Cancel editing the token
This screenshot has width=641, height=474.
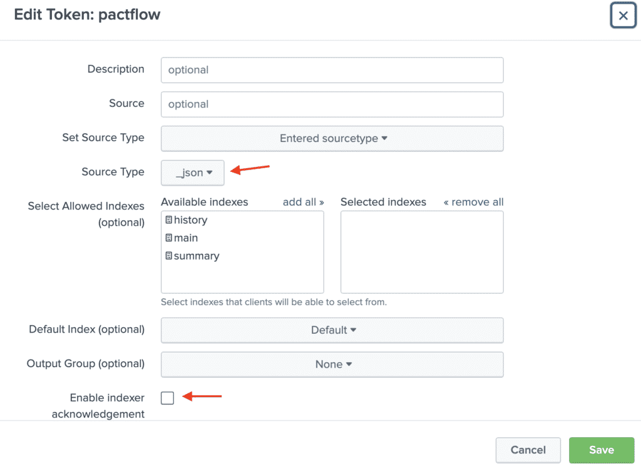[x=528, y=450]
